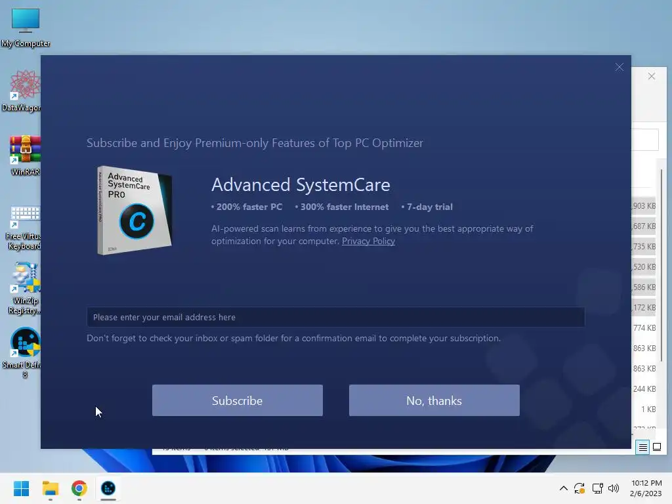Launch Google Chrome from taskbar
672x504 pixels.
coord(79,488)
